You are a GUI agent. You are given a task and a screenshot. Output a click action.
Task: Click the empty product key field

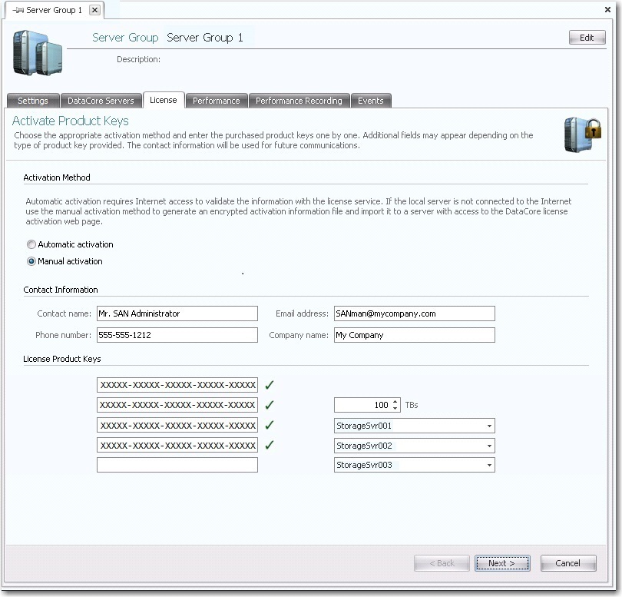pyautogui.click(x=177, y=466)
